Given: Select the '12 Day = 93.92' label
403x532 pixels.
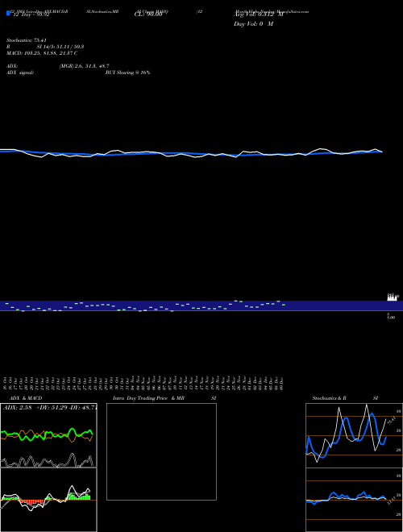Looking at the screenshot, I should coord(31,15).
